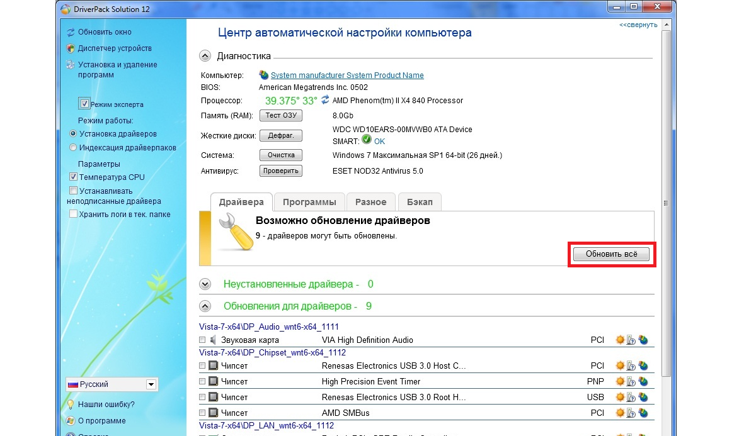Click the install and remove programs icon
756x436 pixels.
(x=71, y=65)
